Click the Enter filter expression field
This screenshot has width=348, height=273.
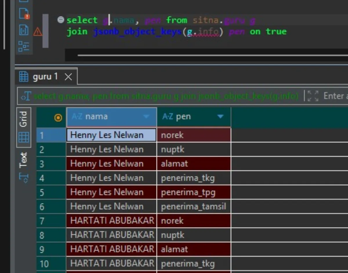click(336, 96)
